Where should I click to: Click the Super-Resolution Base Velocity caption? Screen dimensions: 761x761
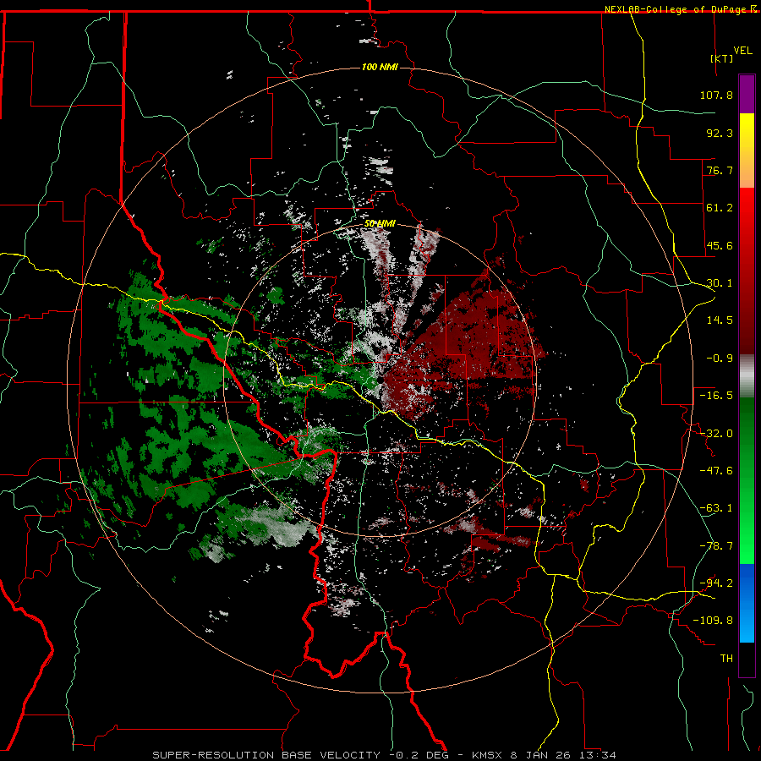pyautogui.click(x=384, y=755)
